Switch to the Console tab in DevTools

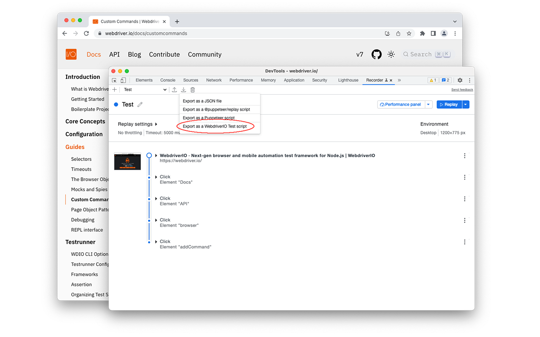click(x=168, y=80)
